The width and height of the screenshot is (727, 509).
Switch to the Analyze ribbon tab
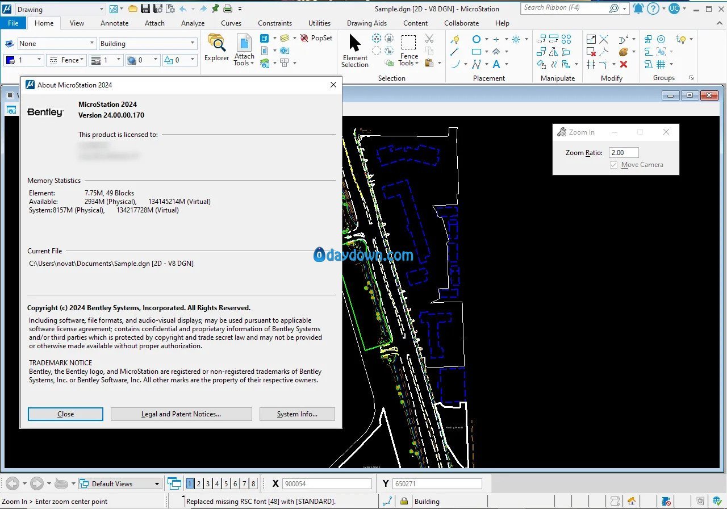(193, 23)
